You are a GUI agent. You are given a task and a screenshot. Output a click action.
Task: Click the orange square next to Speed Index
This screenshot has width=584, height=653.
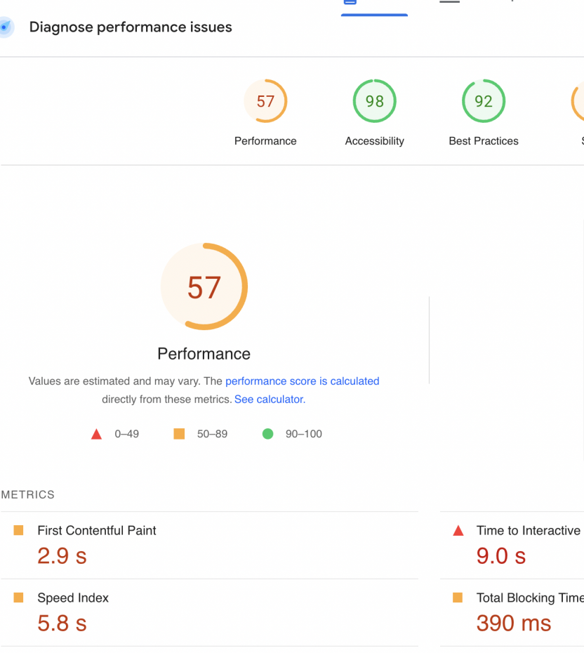point(19,598)
